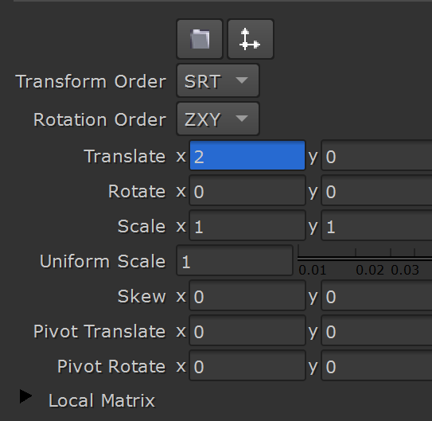Image resolution: width=432 pixels, height=421 pixels.
Task: Click the Scale x input field
Action: tap(247, 226)
